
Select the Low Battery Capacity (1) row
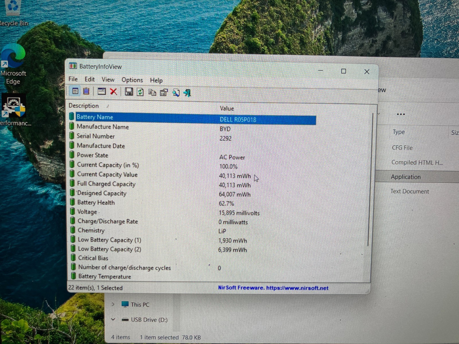point(192,240)
